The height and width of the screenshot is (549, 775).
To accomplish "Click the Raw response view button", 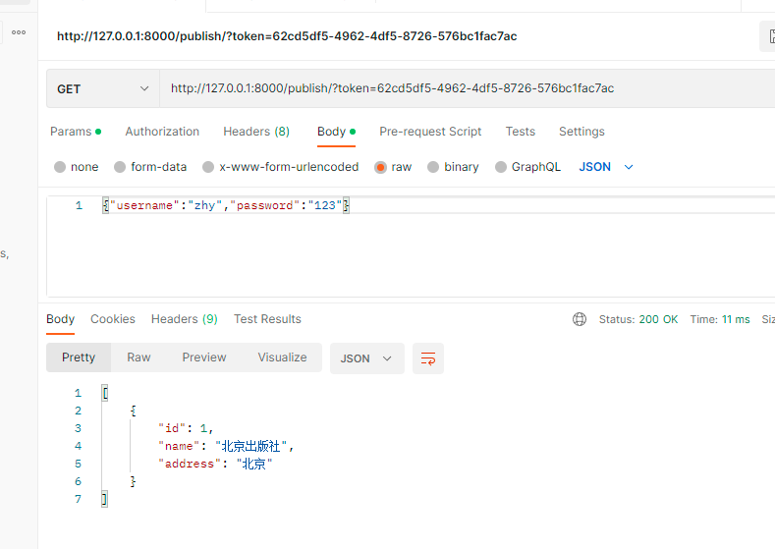I will tap(138, 357).
